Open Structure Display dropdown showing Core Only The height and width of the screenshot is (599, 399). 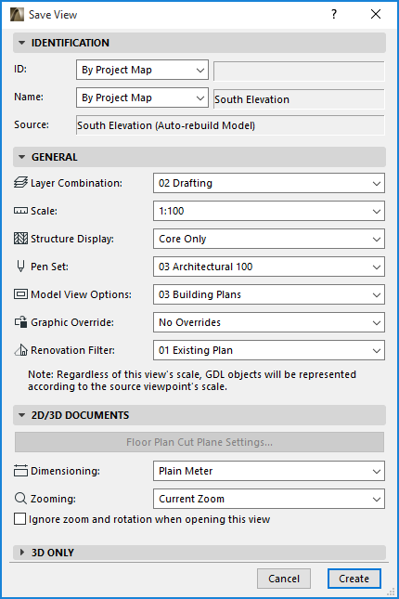[269, 239]
